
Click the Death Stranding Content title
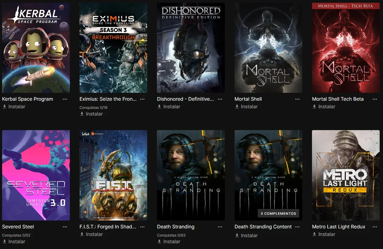coord(263,227)
